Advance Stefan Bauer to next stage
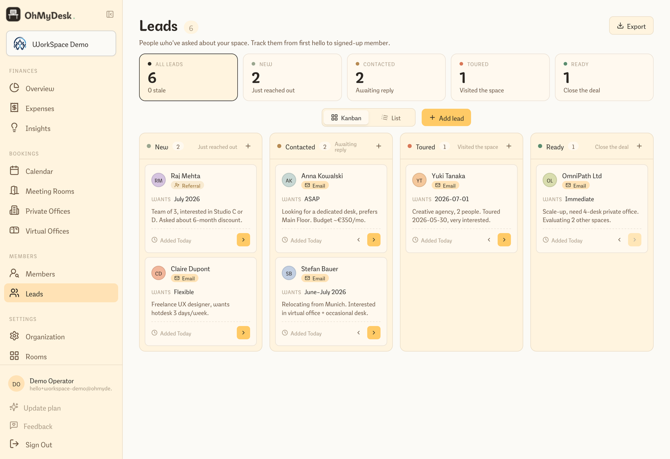Image resolution: width=670 pixels, height=459 pixels. click(374, 333)
